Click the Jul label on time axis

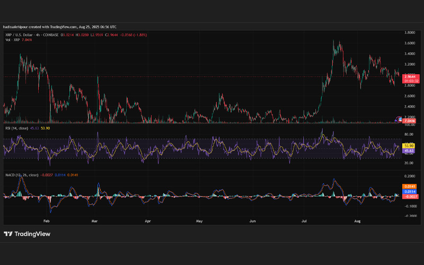coord(304,221)
